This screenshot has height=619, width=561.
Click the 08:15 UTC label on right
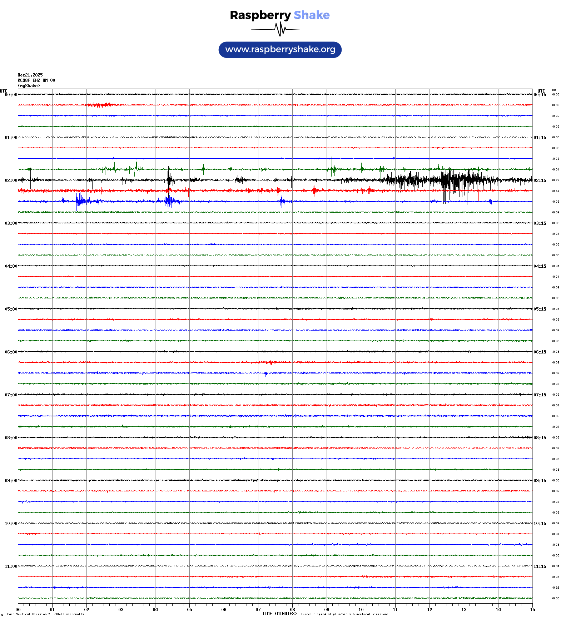click(540, 438)
